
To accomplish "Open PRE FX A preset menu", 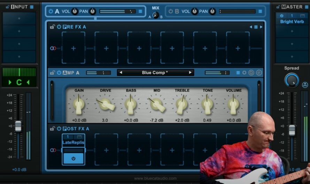I will point(256,27).
